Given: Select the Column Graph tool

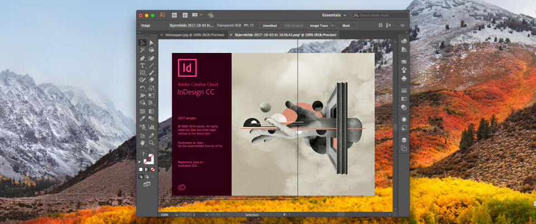Looking at the screenshot, I should [151, 127].
